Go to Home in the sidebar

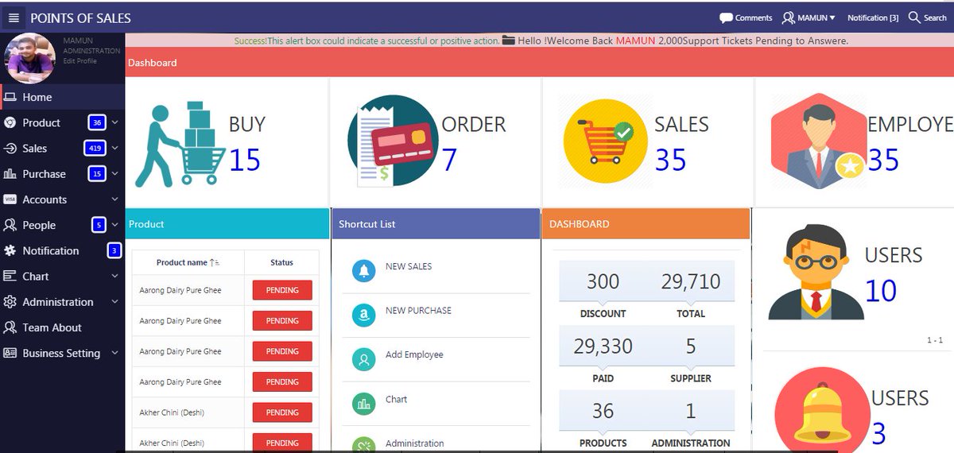click(62, 97)
